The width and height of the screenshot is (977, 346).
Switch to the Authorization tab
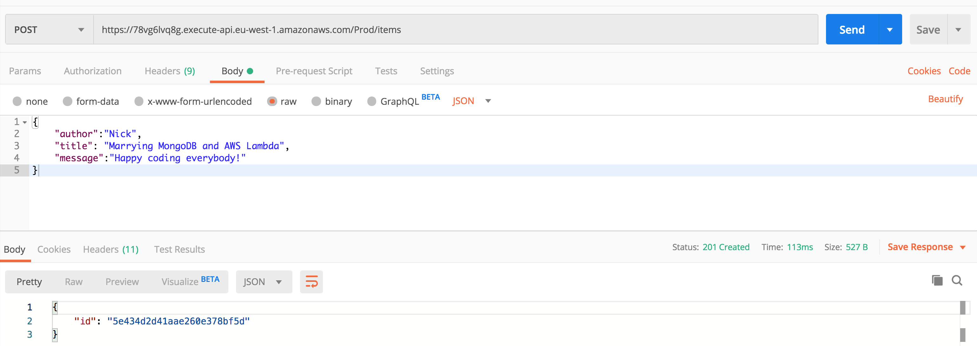[93, 71]
